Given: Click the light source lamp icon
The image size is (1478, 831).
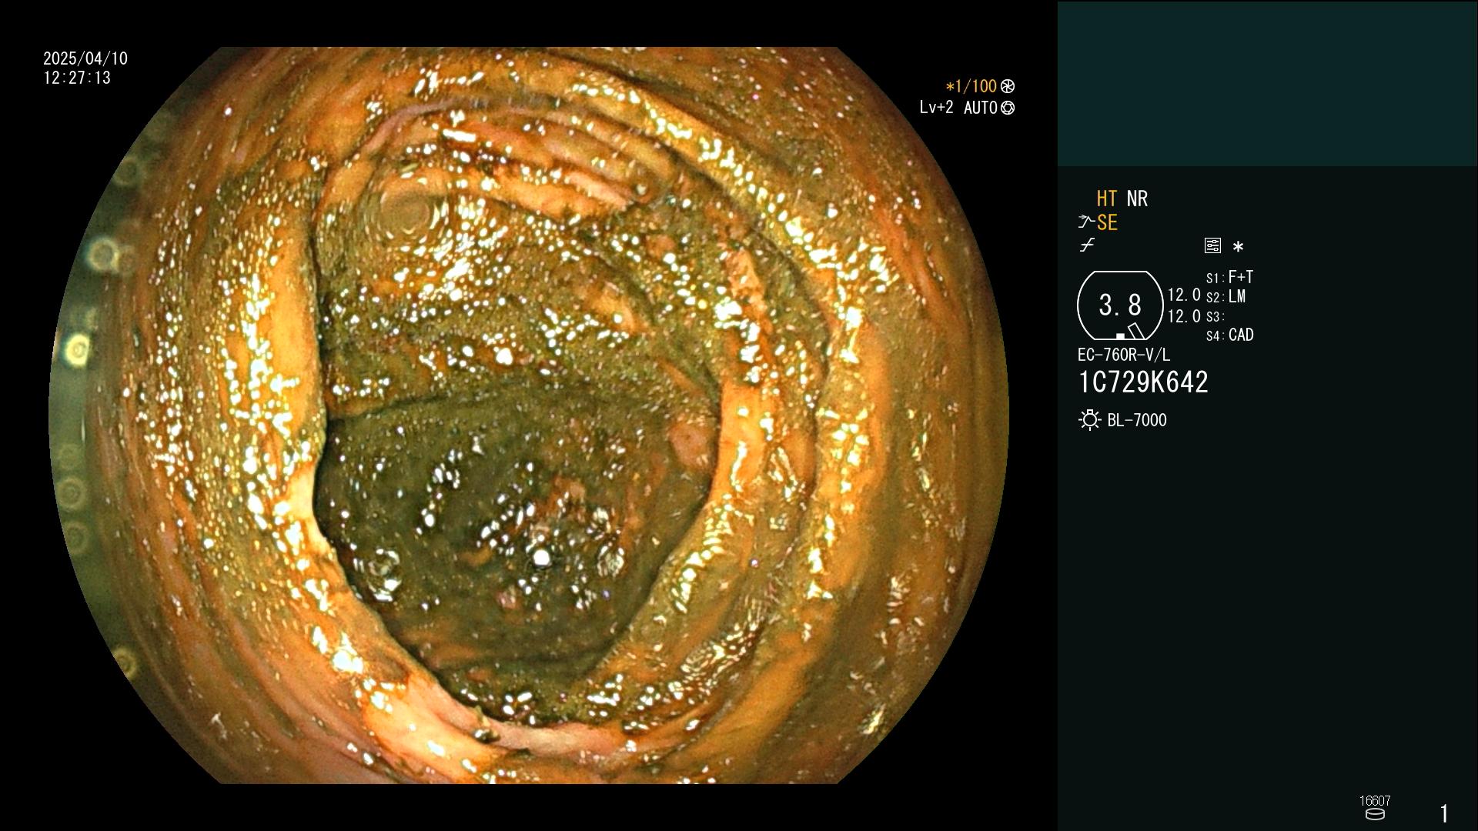Looking at the screenshot, I should [x=1089, y=420].
